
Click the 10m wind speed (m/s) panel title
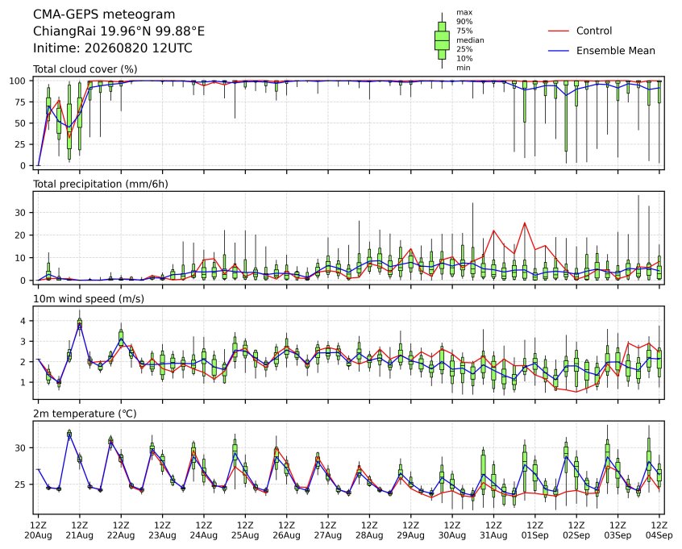[89, 299]
